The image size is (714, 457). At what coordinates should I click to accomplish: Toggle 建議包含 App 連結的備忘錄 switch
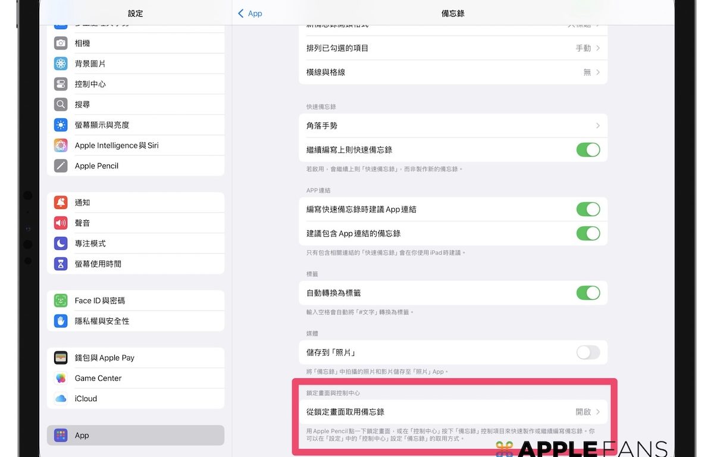[588, 233]
